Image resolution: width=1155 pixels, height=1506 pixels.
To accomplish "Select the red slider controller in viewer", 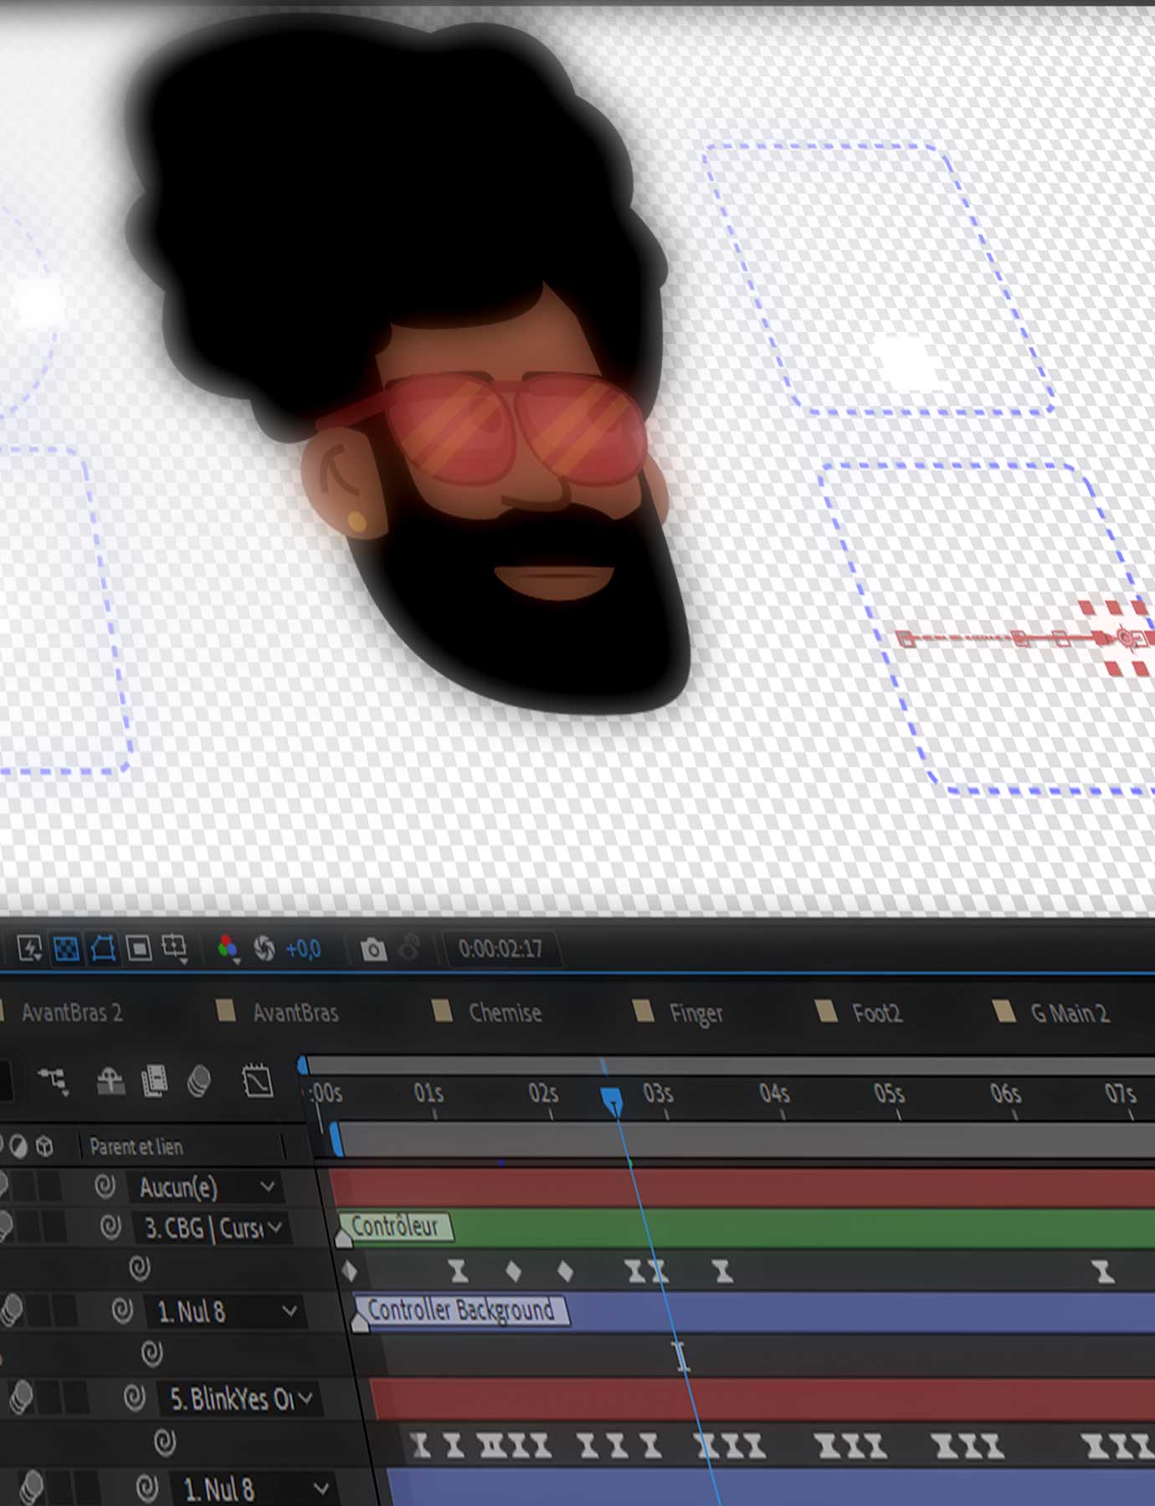I will pos(1127,638).
